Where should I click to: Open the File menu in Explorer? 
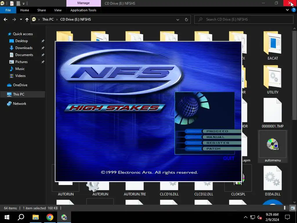8,10
